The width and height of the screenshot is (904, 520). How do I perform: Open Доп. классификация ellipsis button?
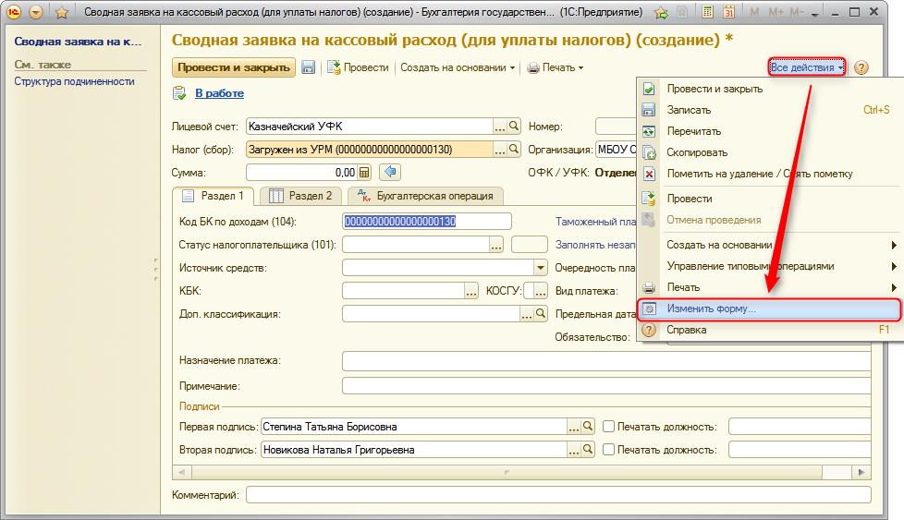click(526, 314)
